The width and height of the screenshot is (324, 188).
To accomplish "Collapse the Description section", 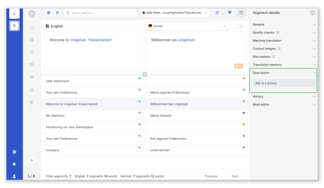I will click(283, 73).
